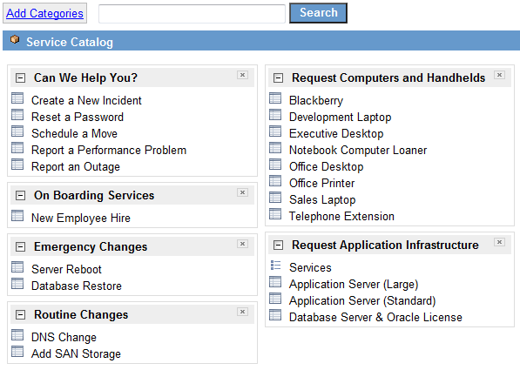Screen dimensions: 520x370
Task: Close the Emergency Changes panel
Action: [x=243, y=244]
